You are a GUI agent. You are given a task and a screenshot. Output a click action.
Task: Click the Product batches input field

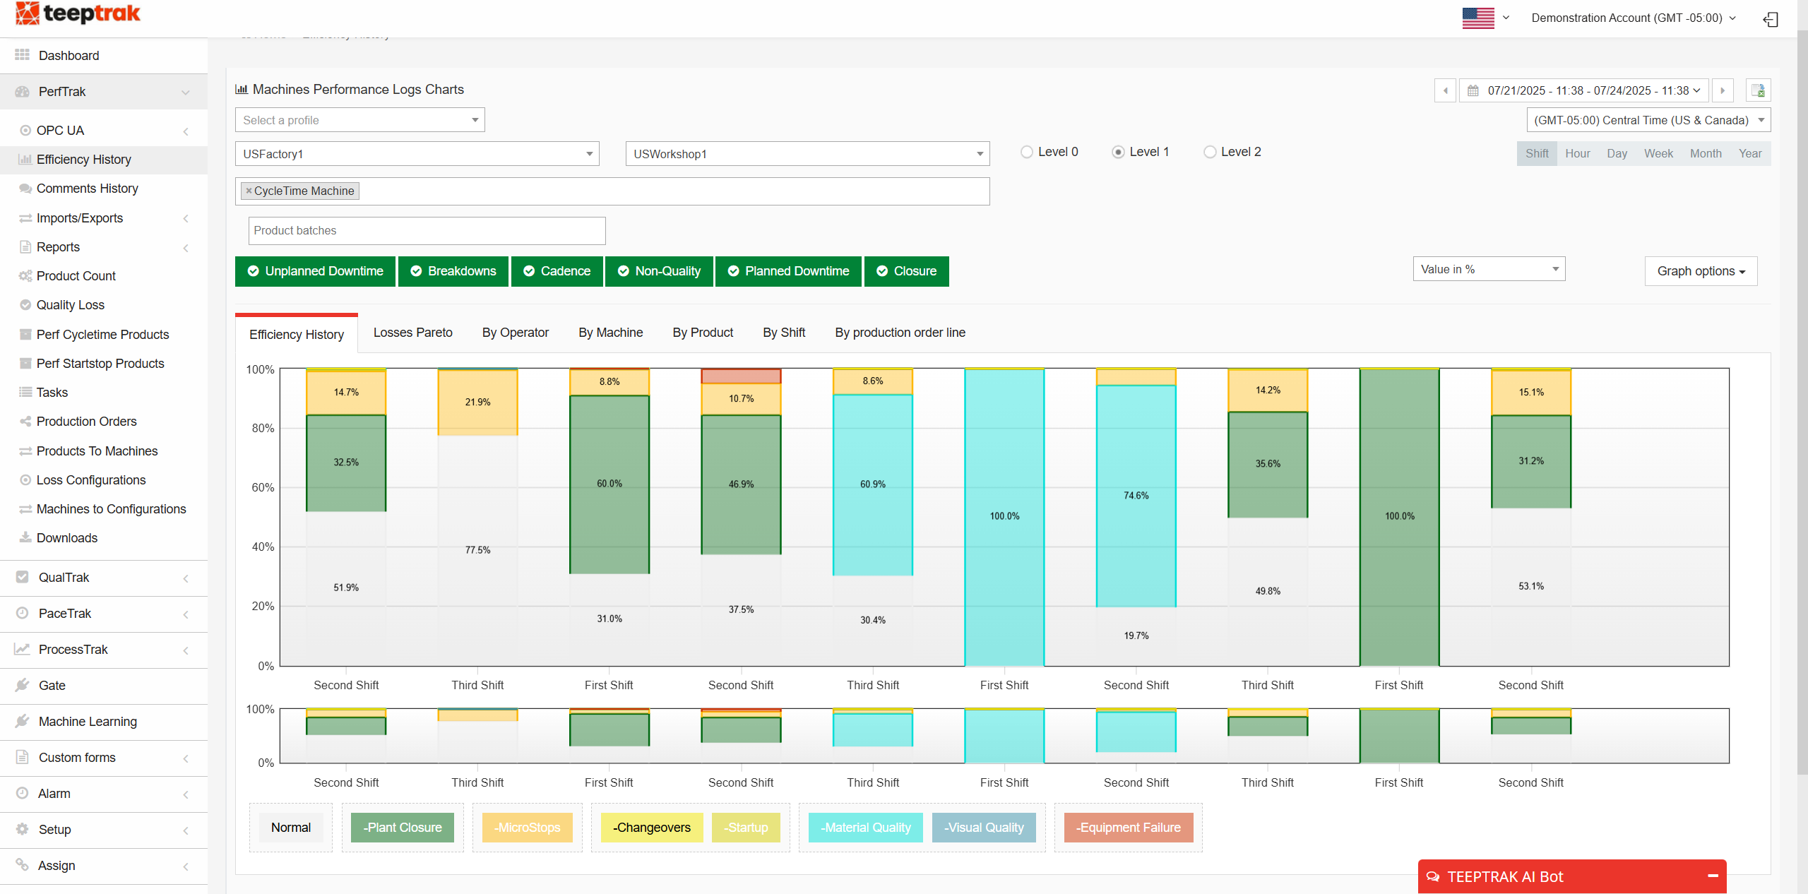click(427, 230)
